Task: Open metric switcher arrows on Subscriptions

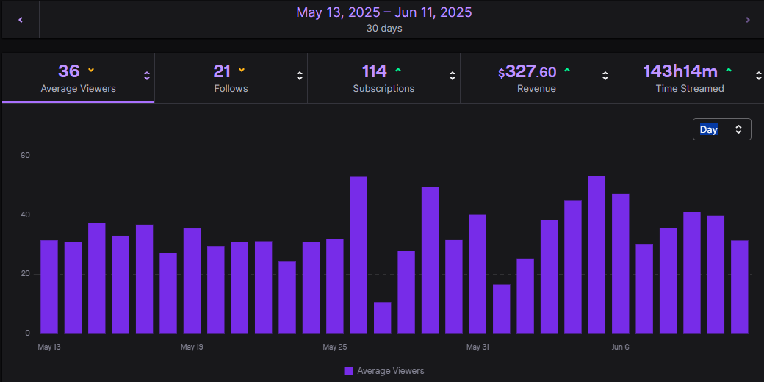Action: coord(453,76)
